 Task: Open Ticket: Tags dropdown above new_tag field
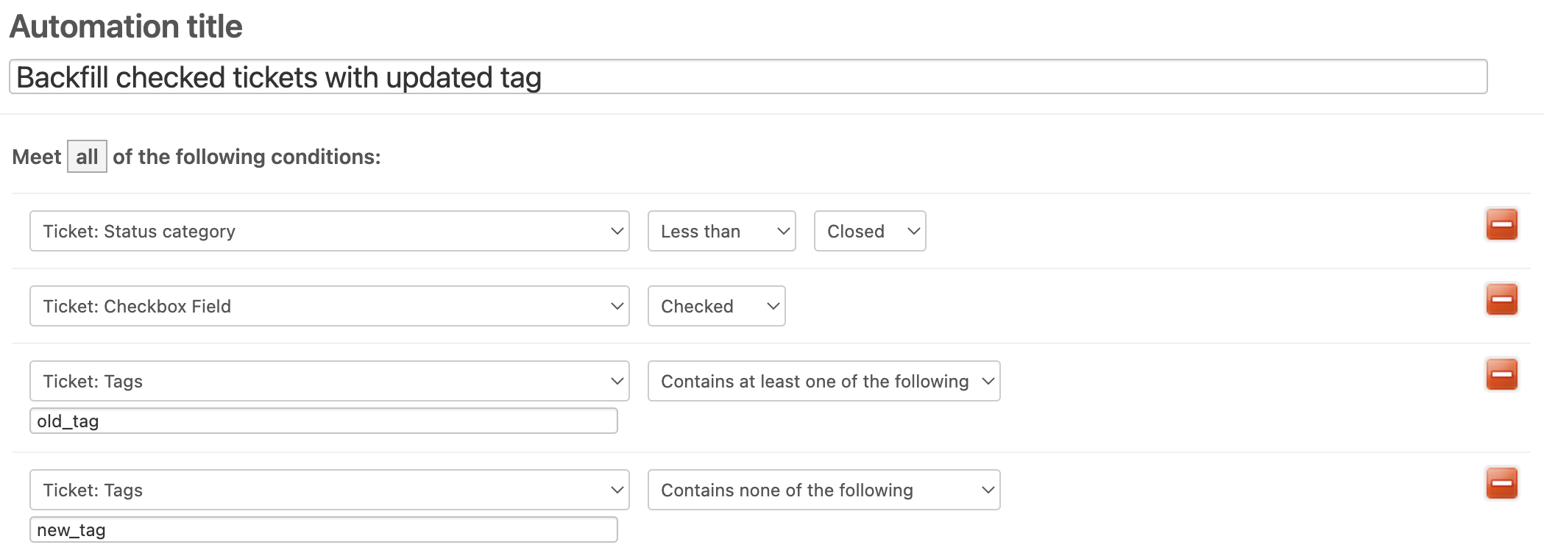tap(329, 490)
